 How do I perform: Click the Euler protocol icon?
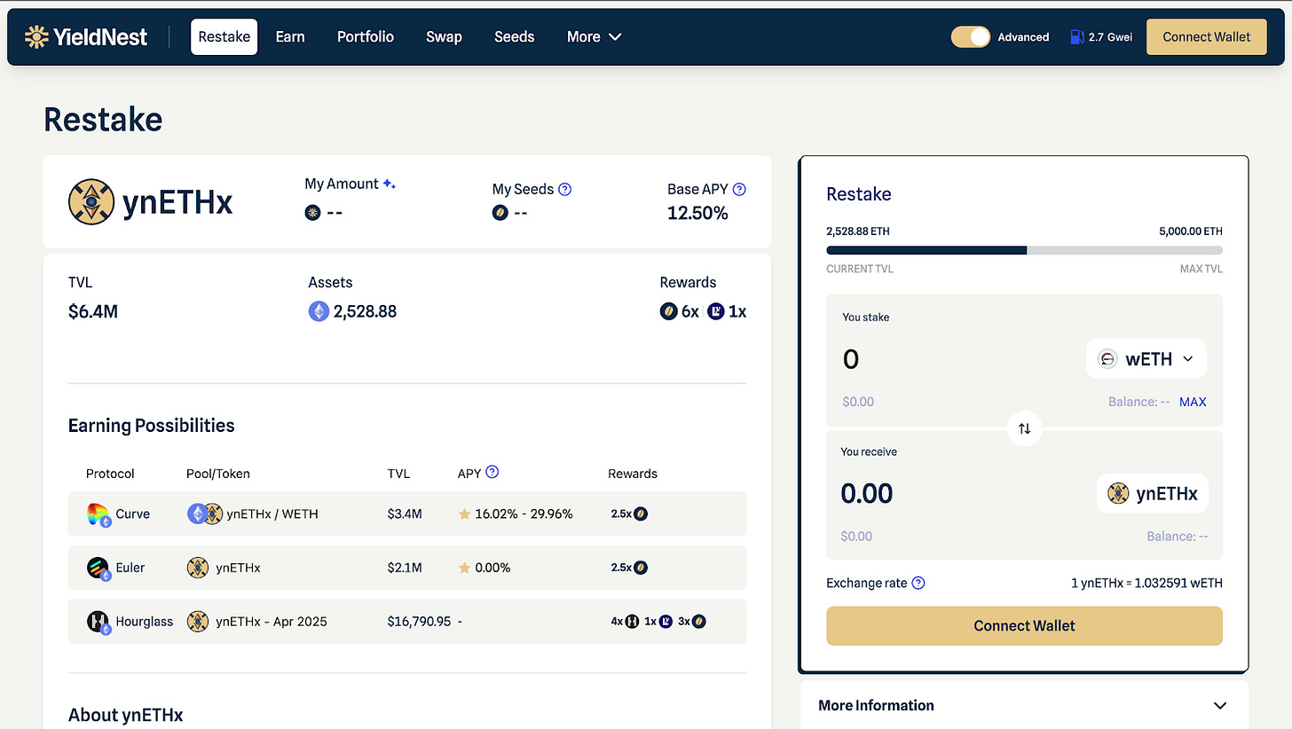(98, 568)
